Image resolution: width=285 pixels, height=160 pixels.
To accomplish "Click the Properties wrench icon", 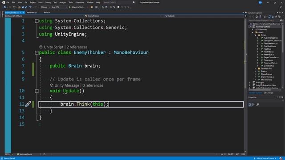I will click(x=258, y=105).
